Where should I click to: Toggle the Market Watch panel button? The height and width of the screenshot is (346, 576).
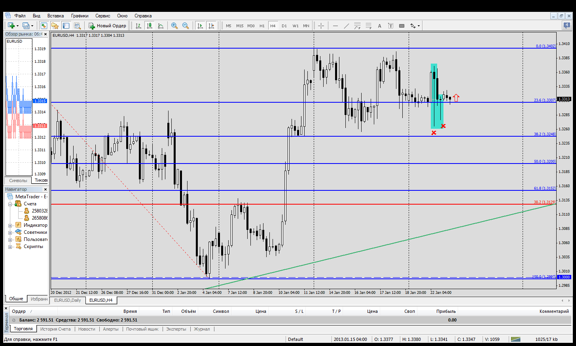[44, 26]
